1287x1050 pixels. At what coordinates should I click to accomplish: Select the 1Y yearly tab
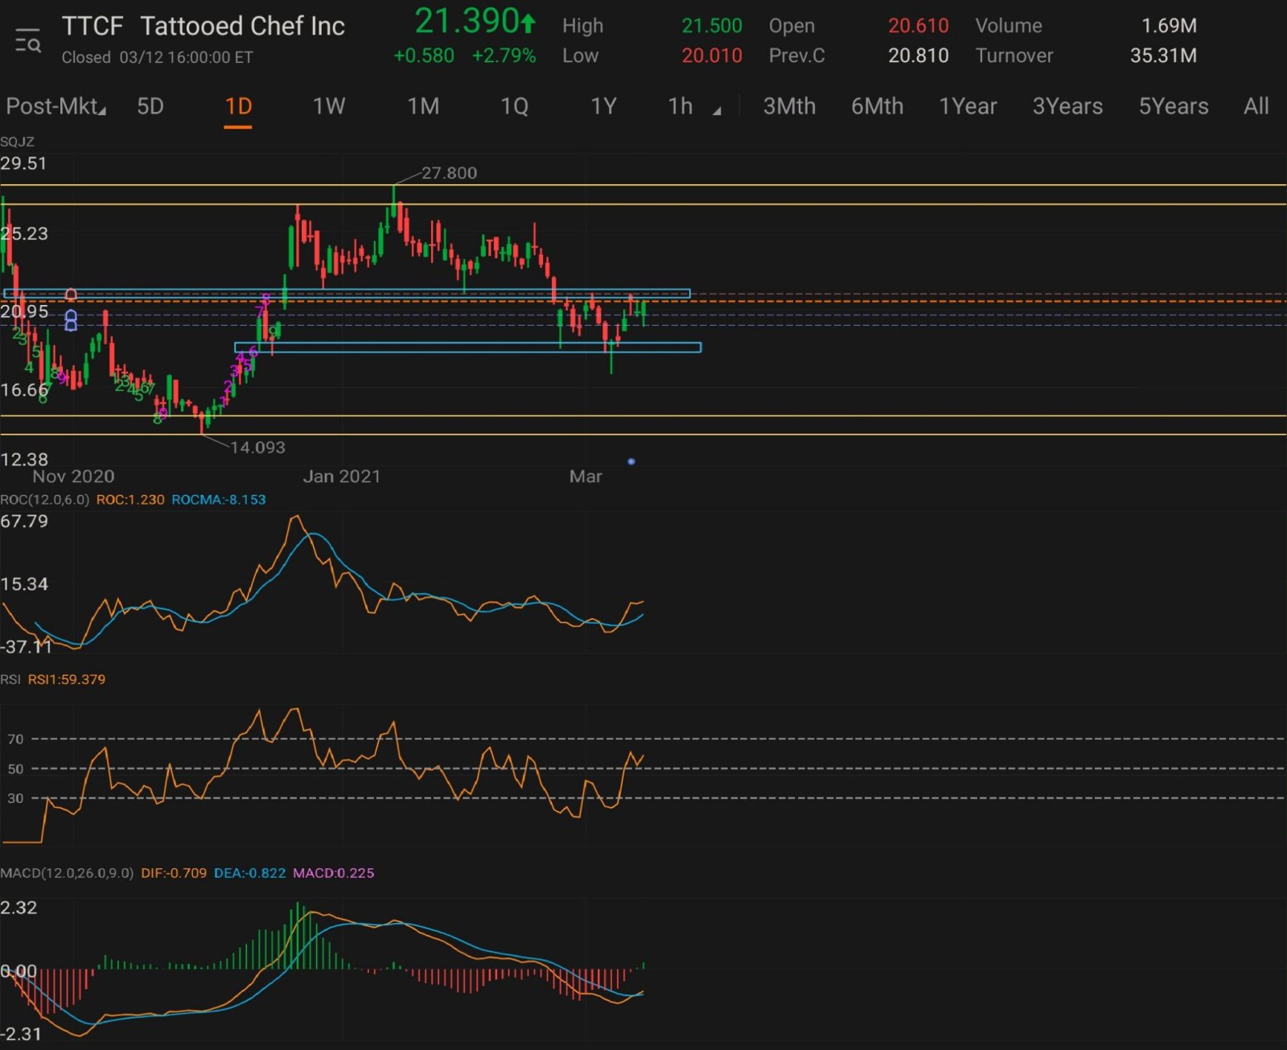pyautogui.click(x=603, y=106)
